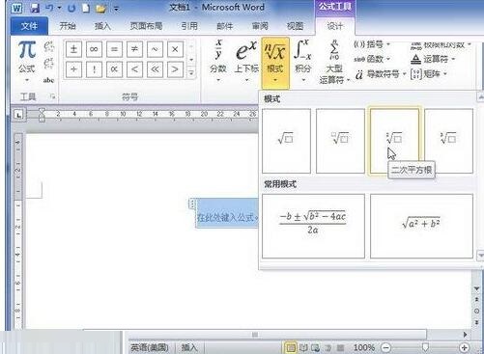The height and width of the screenshot is (354, 484).
Task: Insert the division ÷ symbol
Action: 73,69
